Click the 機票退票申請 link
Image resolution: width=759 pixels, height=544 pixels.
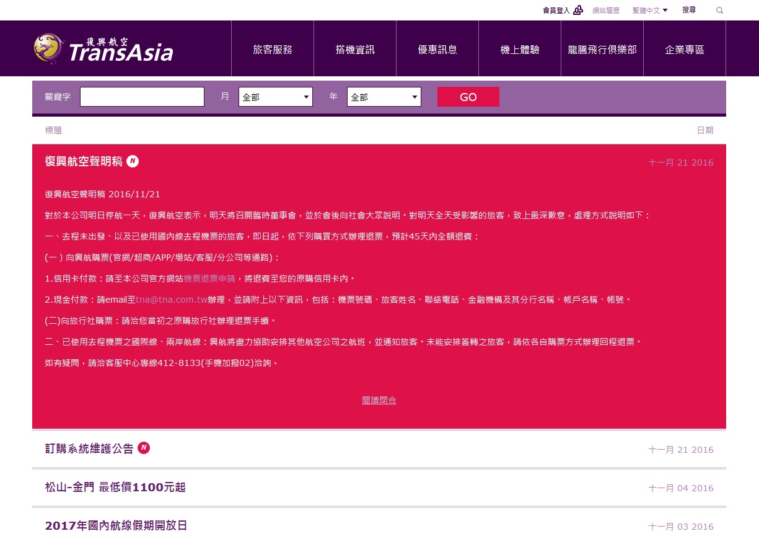209,279
